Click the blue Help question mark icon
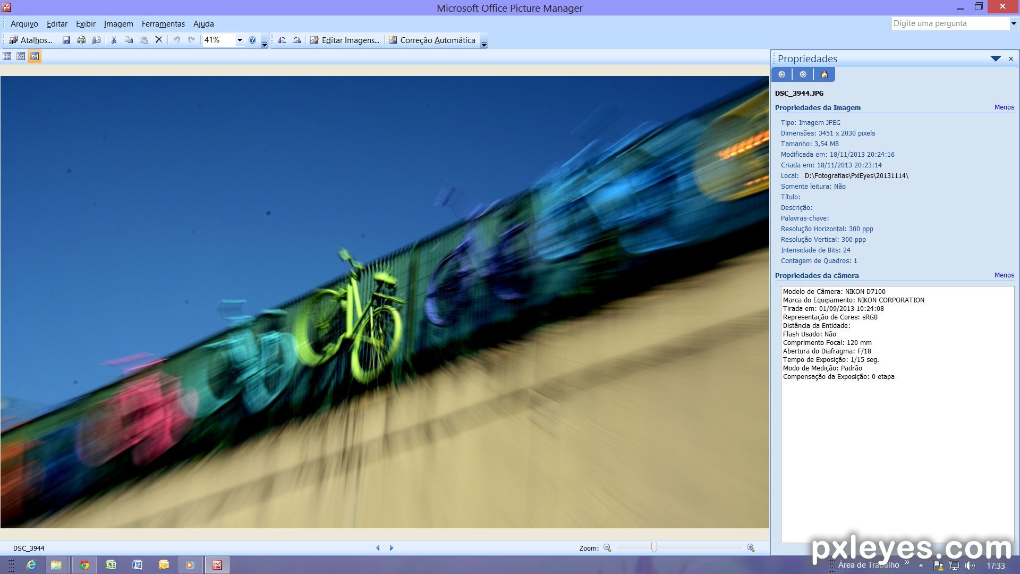 pos(252,40)
